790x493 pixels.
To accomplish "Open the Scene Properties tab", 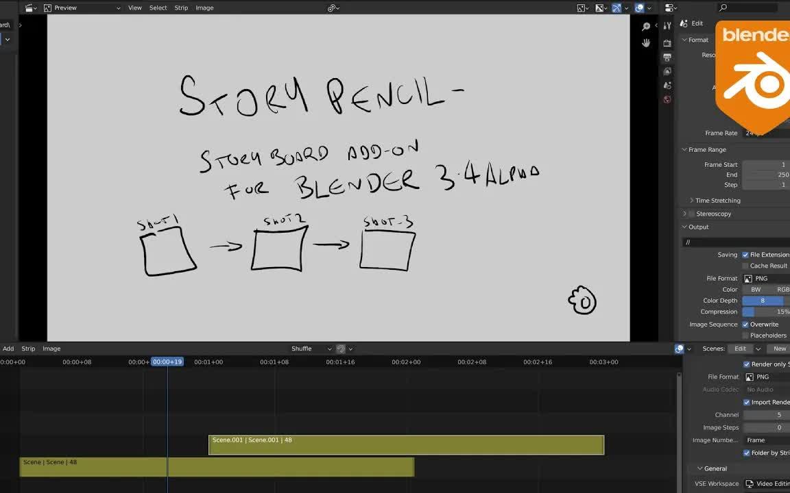I will point(667,85).
